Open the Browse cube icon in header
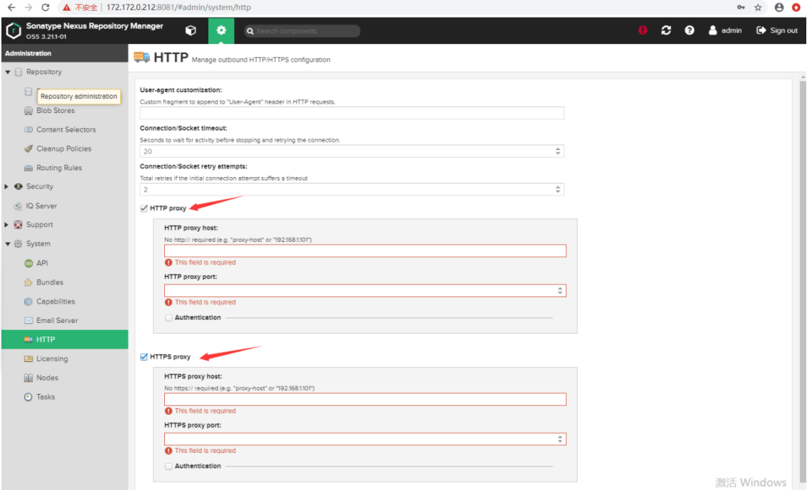The width and height of the screenshot is (807, 490). [191, 31]
